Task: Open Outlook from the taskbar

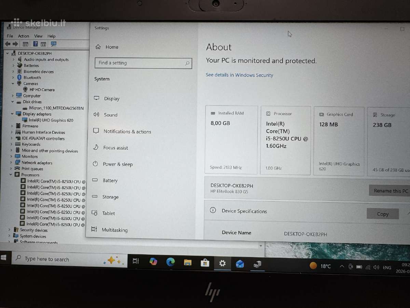Action: 240,264
